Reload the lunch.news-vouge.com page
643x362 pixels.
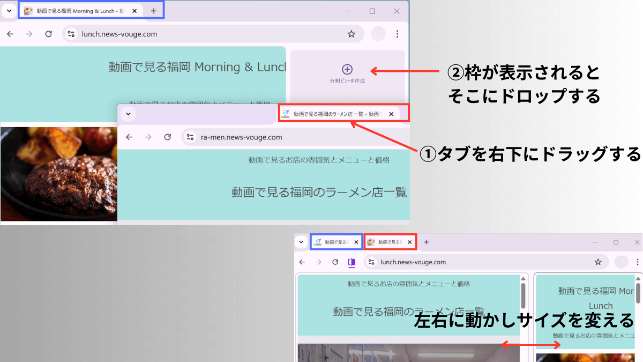tap(48, 33)
